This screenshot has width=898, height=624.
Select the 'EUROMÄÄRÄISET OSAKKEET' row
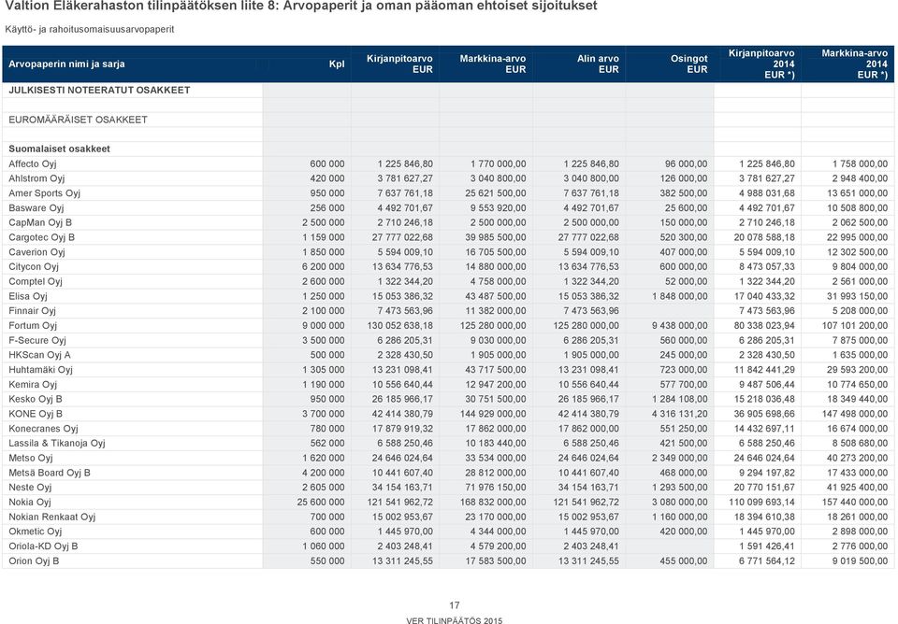coord(78,121)
